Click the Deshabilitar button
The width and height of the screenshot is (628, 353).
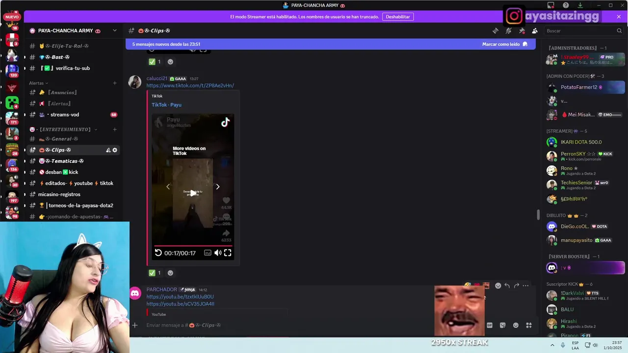click(x=397, y=17)
